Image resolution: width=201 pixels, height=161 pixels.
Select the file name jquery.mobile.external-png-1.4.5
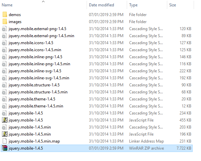click(x=37, y=29)
